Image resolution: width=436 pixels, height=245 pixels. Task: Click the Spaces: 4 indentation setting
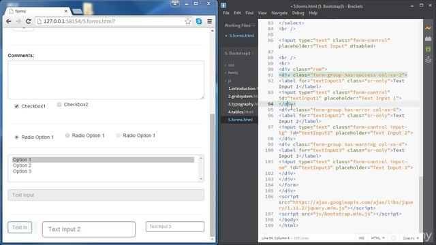(x=410, y=238)
